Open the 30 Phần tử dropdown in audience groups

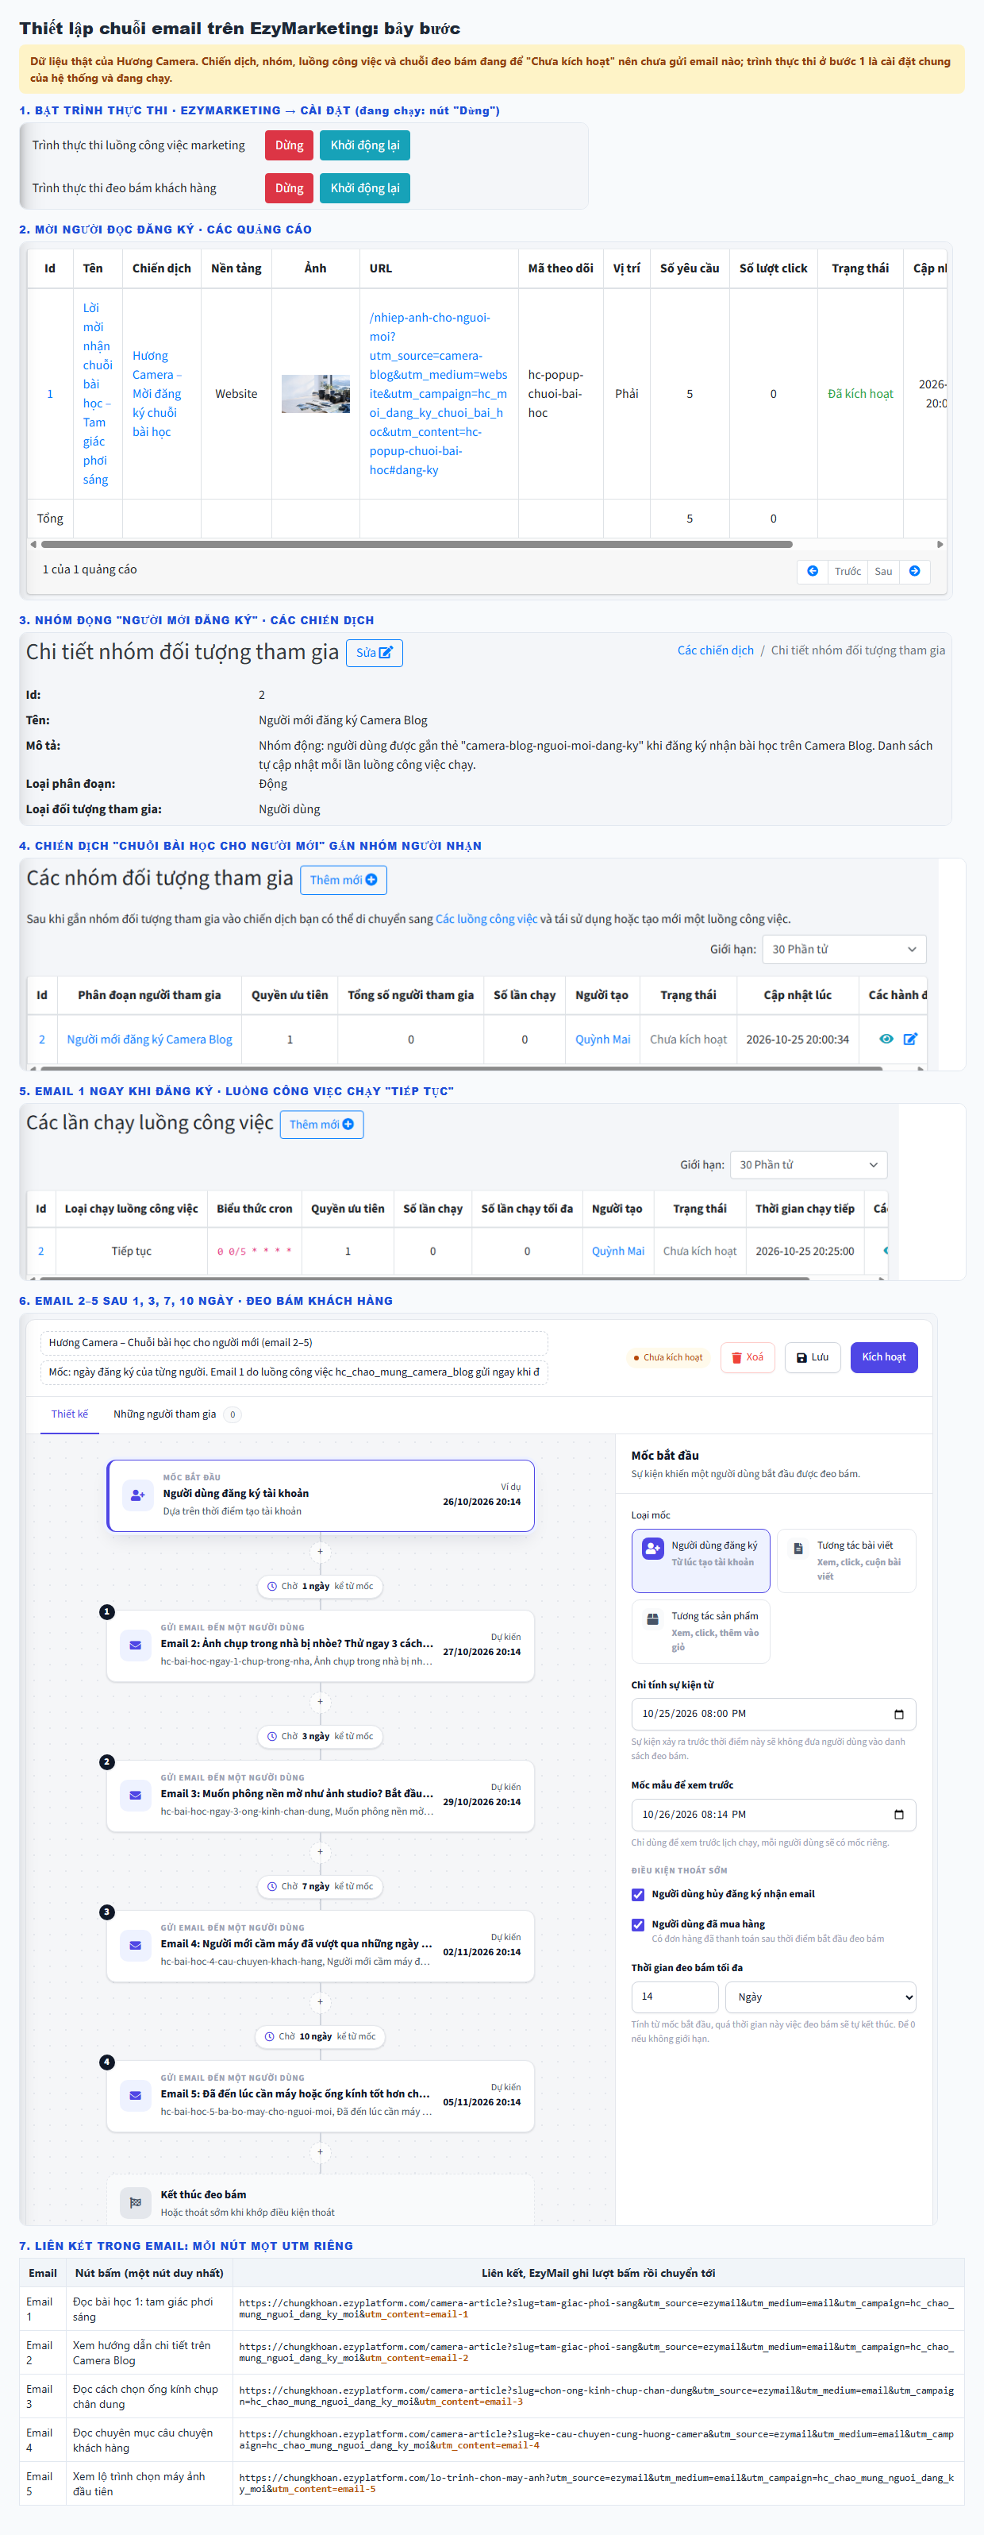pos(844,949)
